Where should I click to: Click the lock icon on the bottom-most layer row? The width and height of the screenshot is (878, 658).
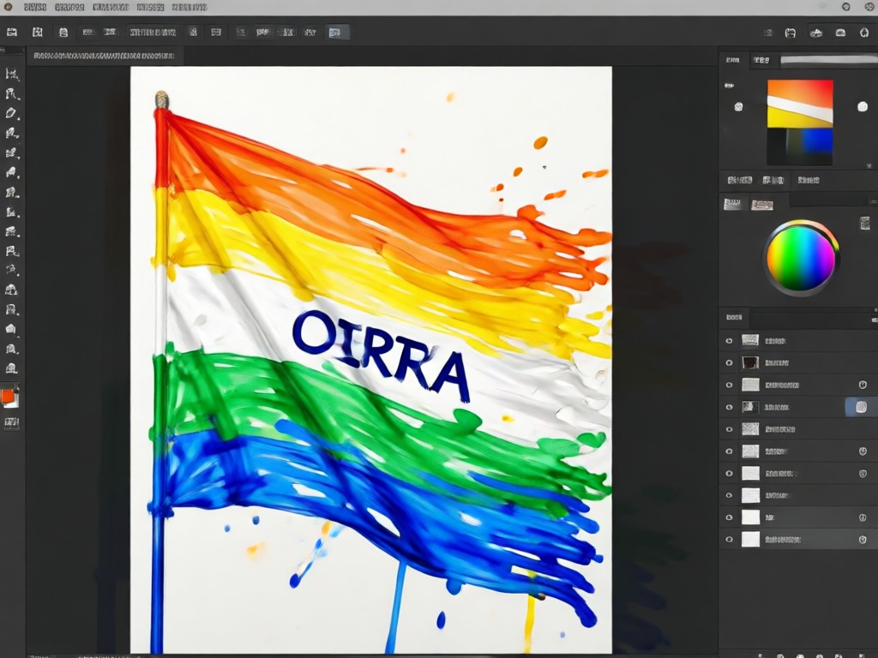click(x=863, y=540)
